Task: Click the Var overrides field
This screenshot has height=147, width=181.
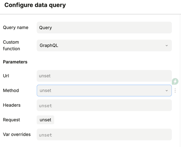Action: coord(104,134)
